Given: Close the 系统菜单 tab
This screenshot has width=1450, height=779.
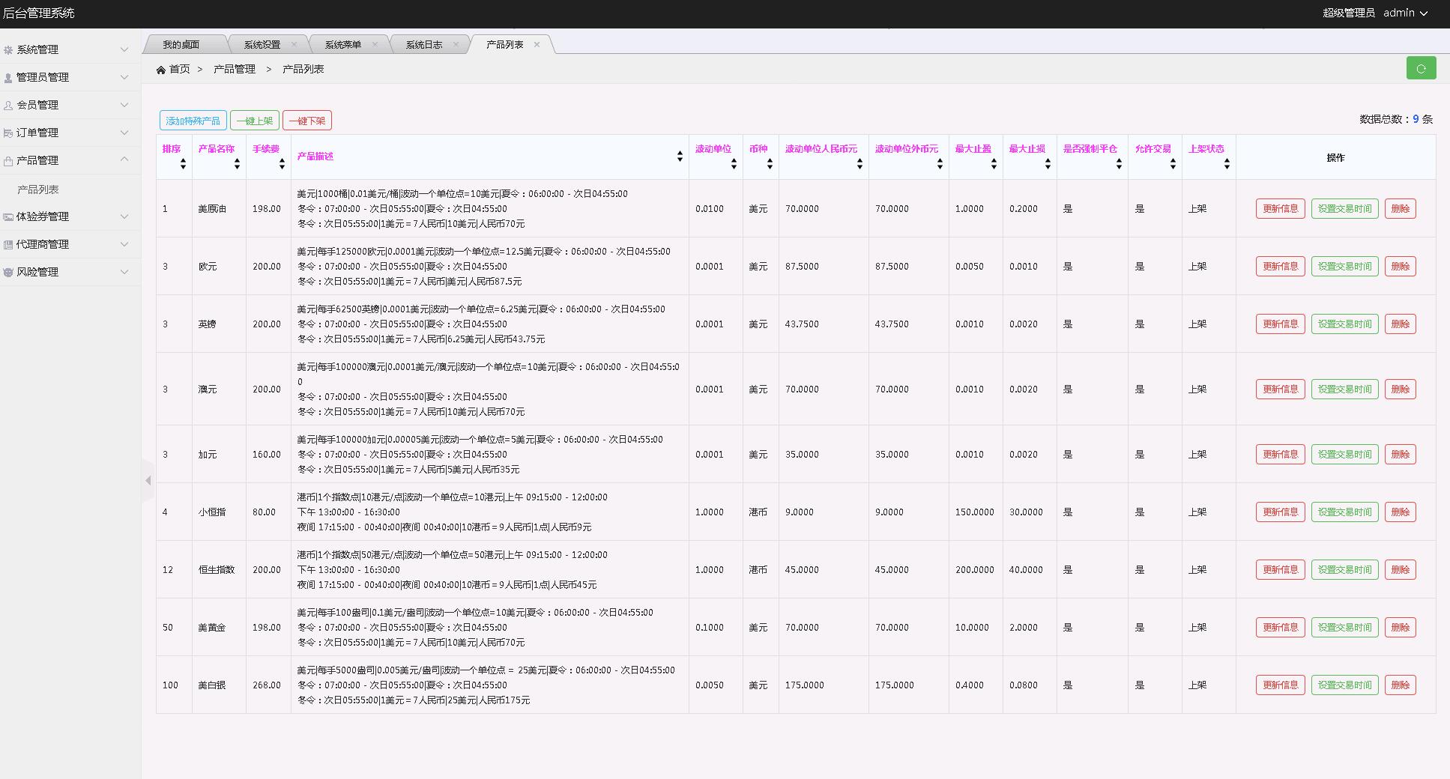Looking at the screenshot, I should tap(375, 44).
